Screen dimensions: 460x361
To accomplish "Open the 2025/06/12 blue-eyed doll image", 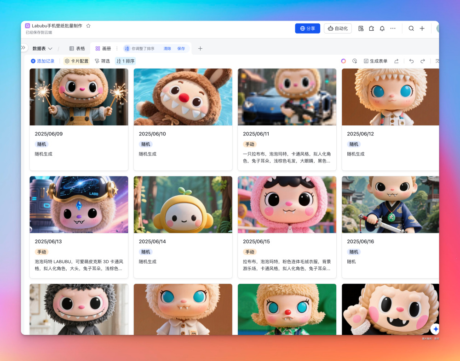I will [x=391, y=97].
